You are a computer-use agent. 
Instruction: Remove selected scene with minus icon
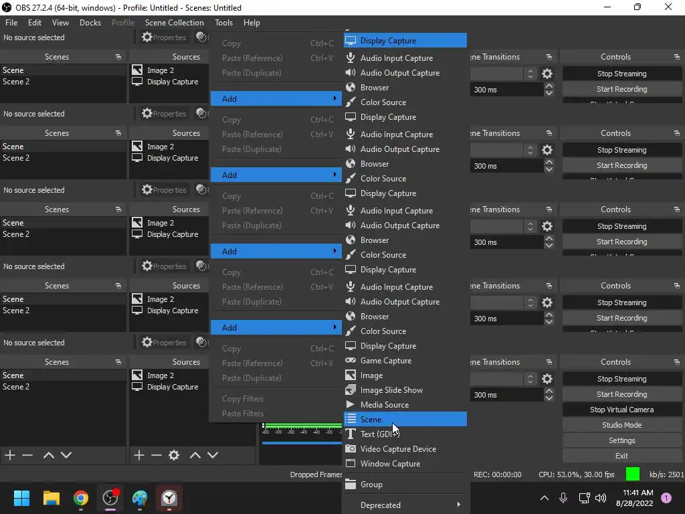pyautogui.click(x=27, y=455)
